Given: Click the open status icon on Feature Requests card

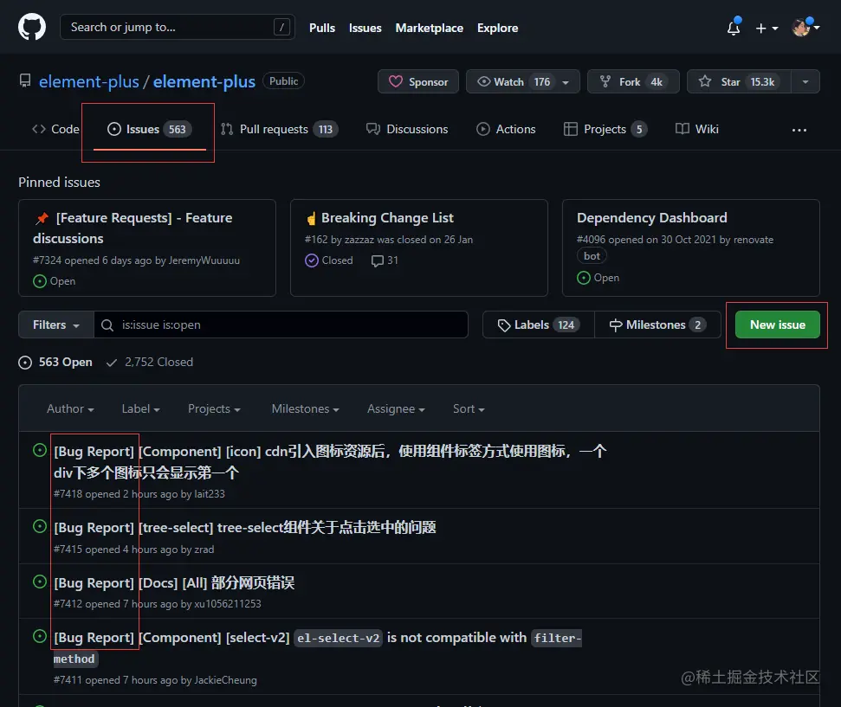Looking at the screenshot, I should coord(39,281).
